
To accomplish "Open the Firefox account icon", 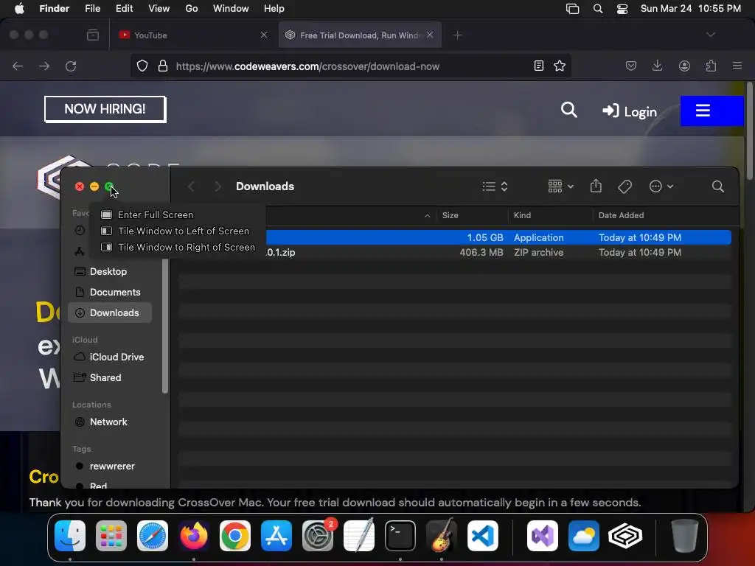I will (684, 66).
